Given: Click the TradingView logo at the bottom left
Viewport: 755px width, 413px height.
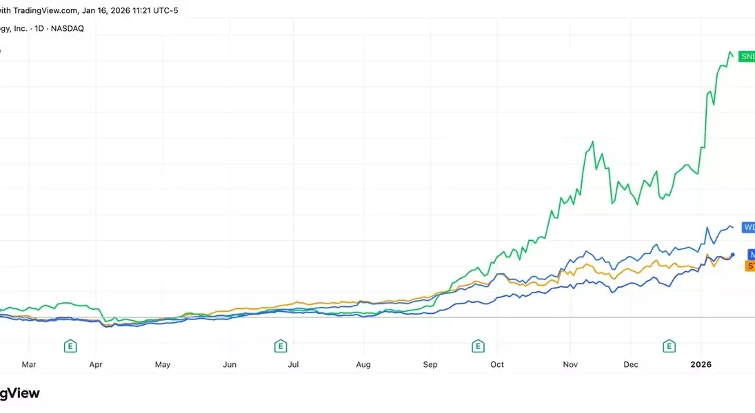Looking at the screenshot, I should (x=19, y=394).
